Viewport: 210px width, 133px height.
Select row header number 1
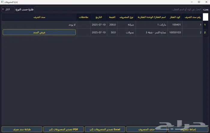(x=205, y=25)
